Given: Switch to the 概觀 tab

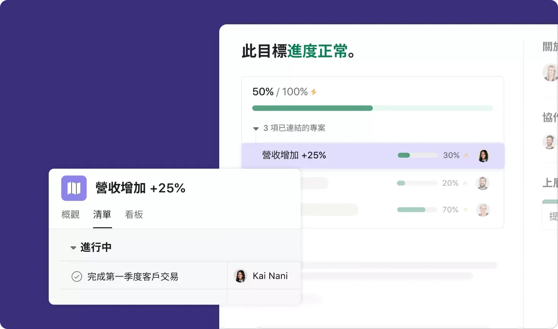Looking at the screenshot, I should (x=70, y=215).
